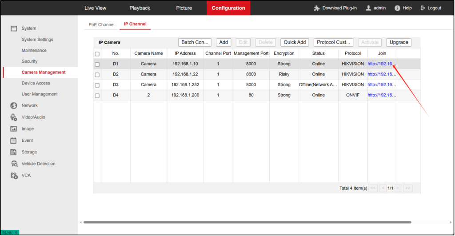The height and width of the screenshot is (236, 455).
Task: Open the Playback tab
Action: [140, 8]
